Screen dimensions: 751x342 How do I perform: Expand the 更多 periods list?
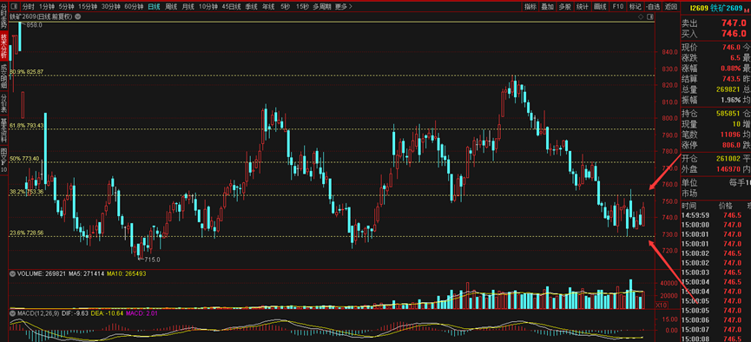[344, 7]
